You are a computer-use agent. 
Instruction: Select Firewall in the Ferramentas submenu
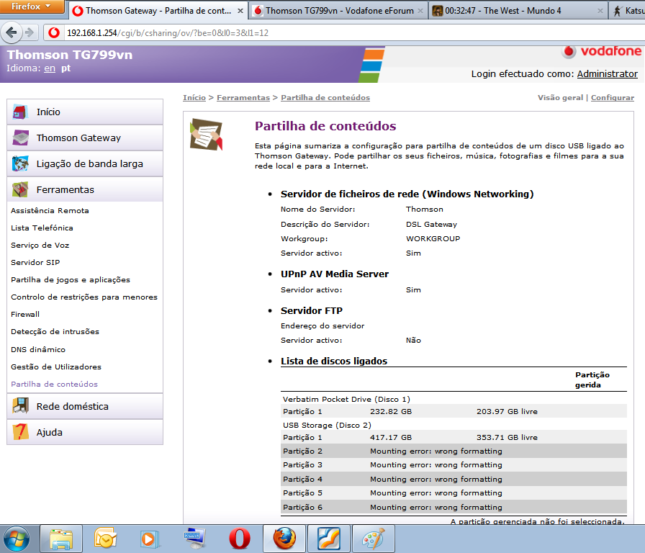(x=25, y=314)
